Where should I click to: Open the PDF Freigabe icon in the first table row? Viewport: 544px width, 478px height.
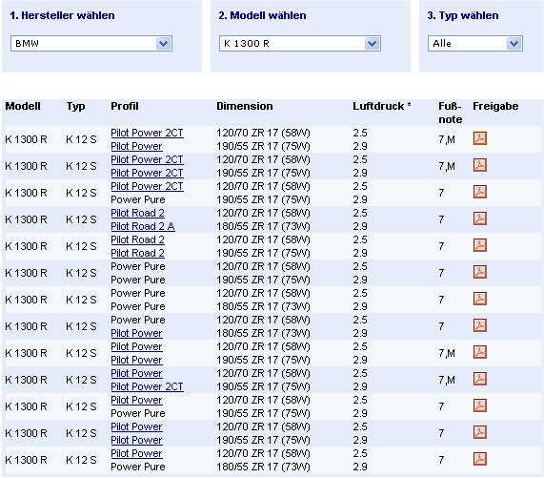click(x=480, y=138)
